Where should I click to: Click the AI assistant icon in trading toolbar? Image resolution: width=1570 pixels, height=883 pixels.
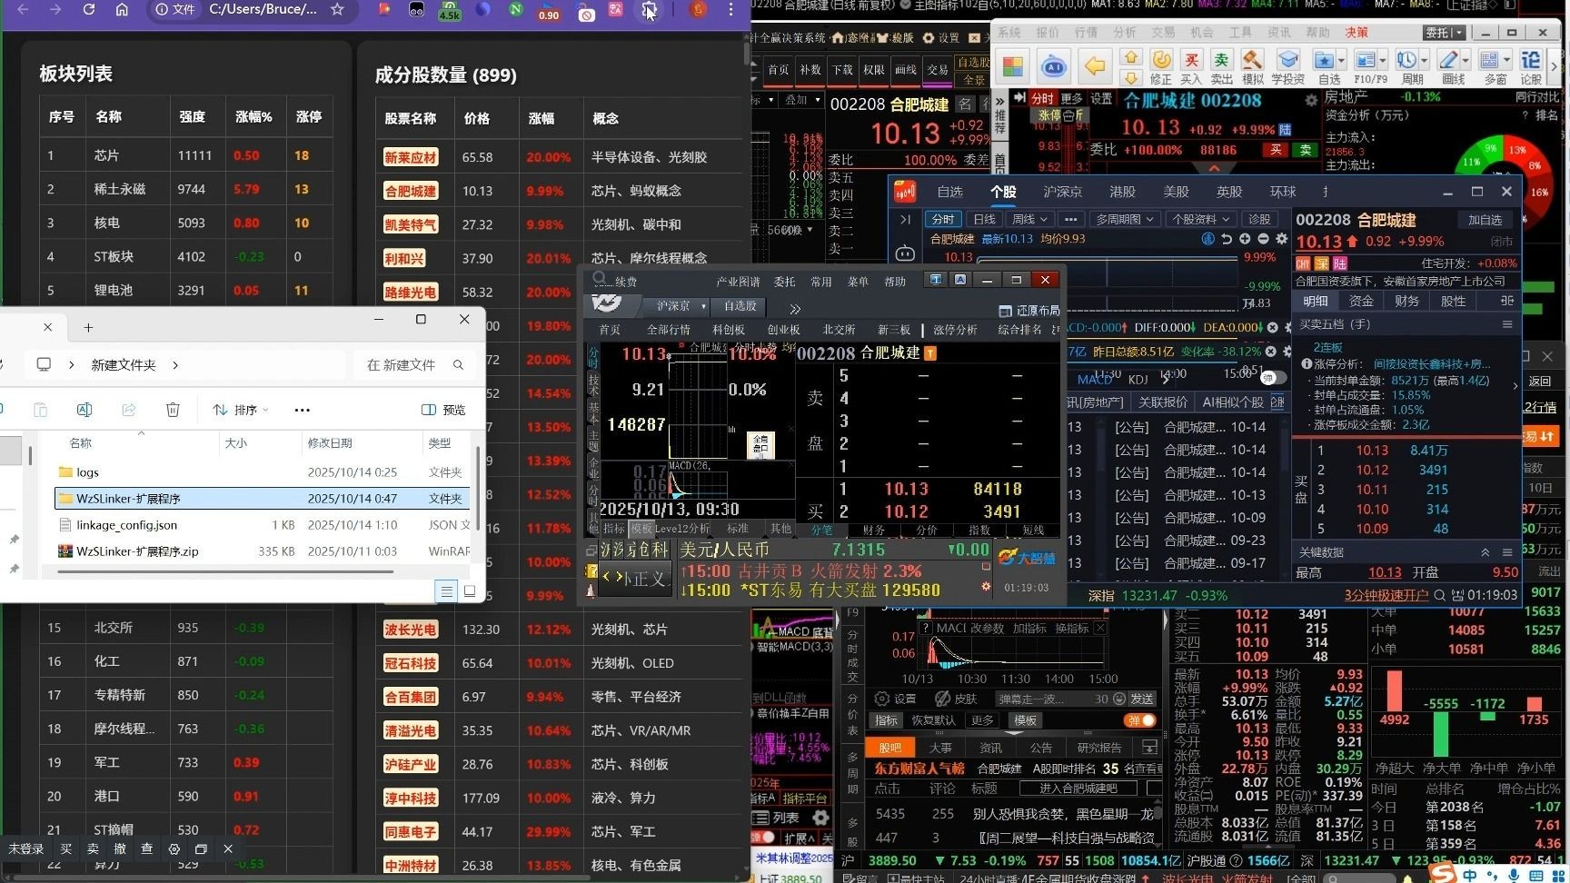pyautogui.click(x=1053, y=66)
